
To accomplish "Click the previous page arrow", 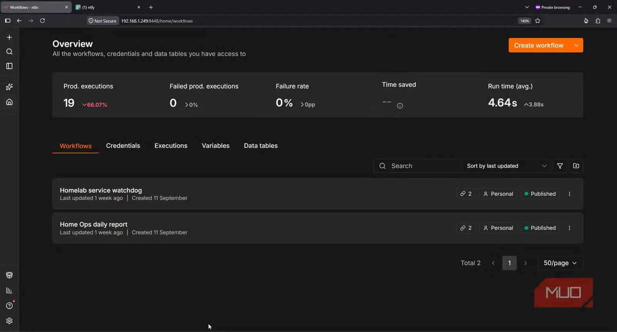I will [493, 263].
